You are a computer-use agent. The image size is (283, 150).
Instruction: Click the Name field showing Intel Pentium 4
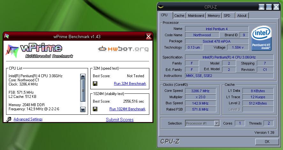(217, 29)
